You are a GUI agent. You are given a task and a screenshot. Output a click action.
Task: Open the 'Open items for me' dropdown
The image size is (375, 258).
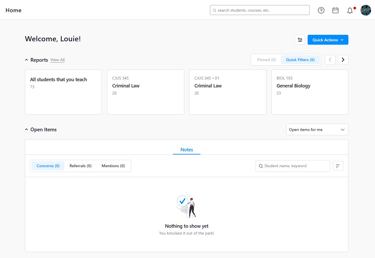[x=317, y=130]
